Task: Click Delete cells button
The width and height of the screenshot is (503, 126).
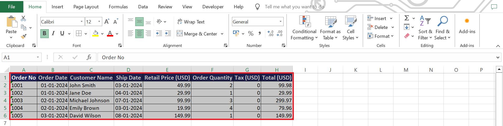Action: [377, 27]
